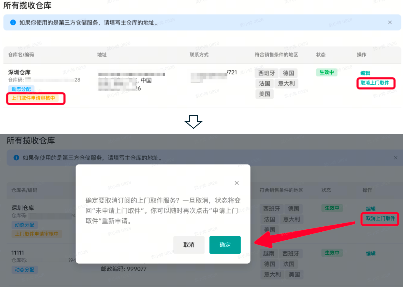Click the blue info icon in upper banner
403x287 pixels.
[13, 22]
